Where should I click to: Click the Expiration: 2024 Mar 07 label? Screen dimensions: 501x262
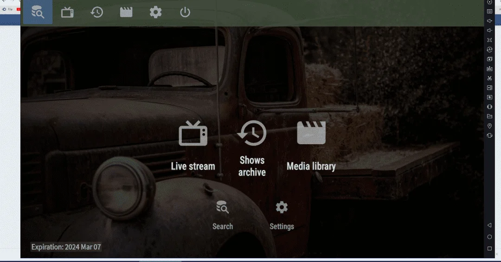[x=66, y=247]
